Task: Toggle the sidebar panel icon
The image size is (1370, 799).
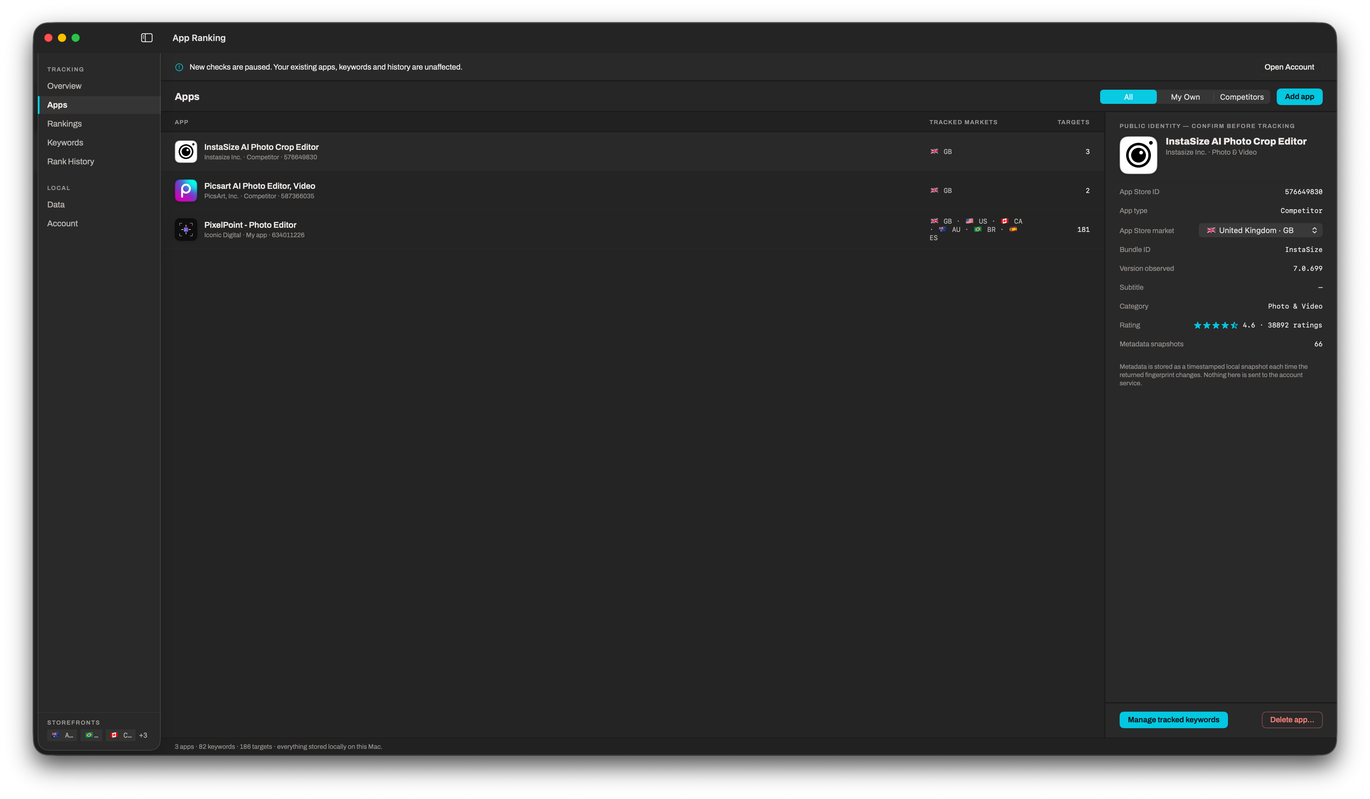Action: tap(147, 37)
